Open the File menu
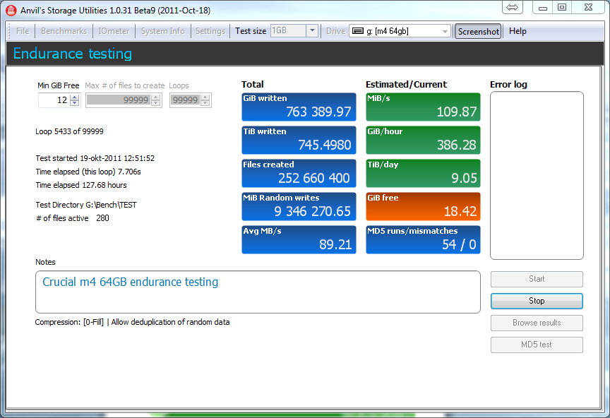Viewport: 610px width, 418px height. pyautogui.click(x=23, y=31)
